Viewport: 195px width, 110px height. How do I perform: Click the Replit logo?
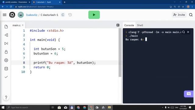(12, 15)
